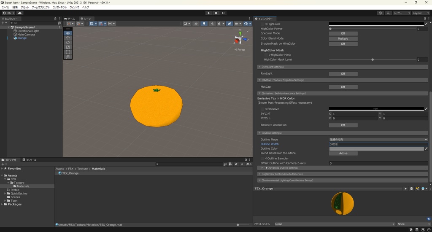
Task: Open the cloud services icon
Action: pyautogui.click(x=20, y=13)
